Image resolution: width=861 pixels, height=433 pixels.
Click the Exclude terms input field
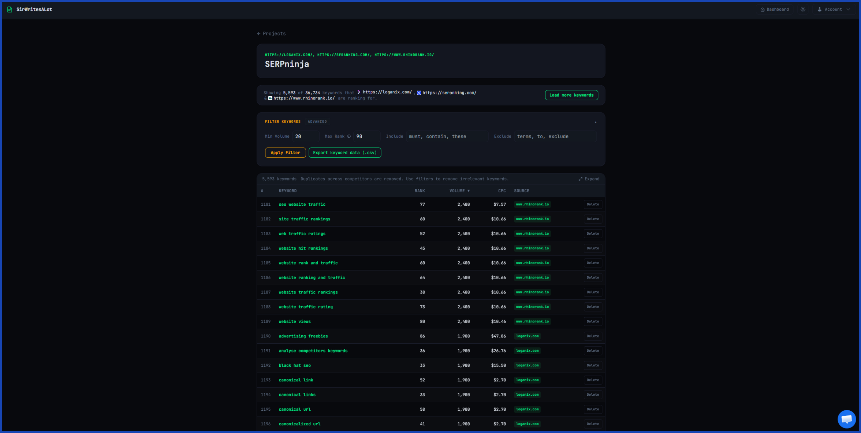tap(555, 137)
